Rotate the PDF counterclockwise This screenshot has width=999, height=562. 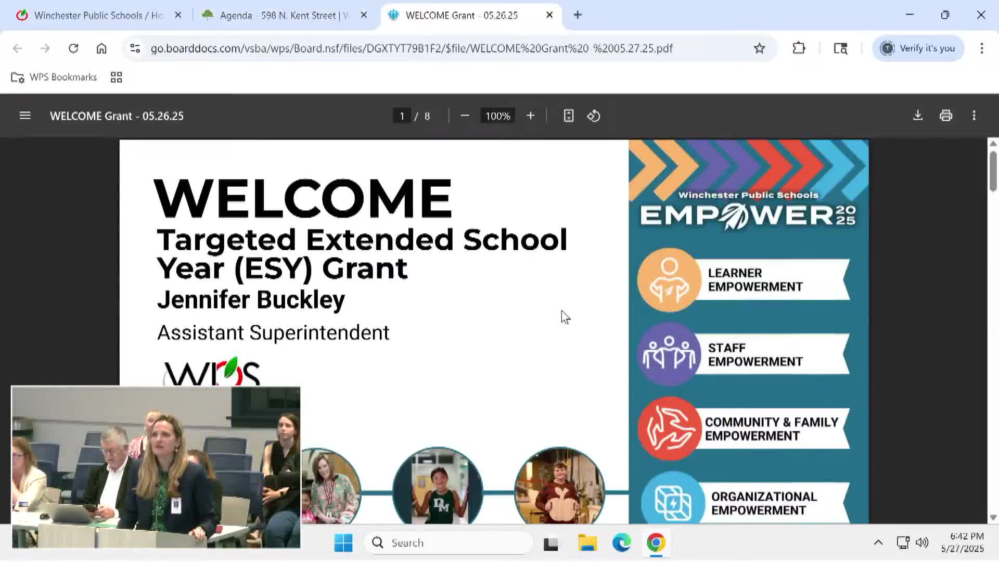pyautogui.click(x=594, y=116)
